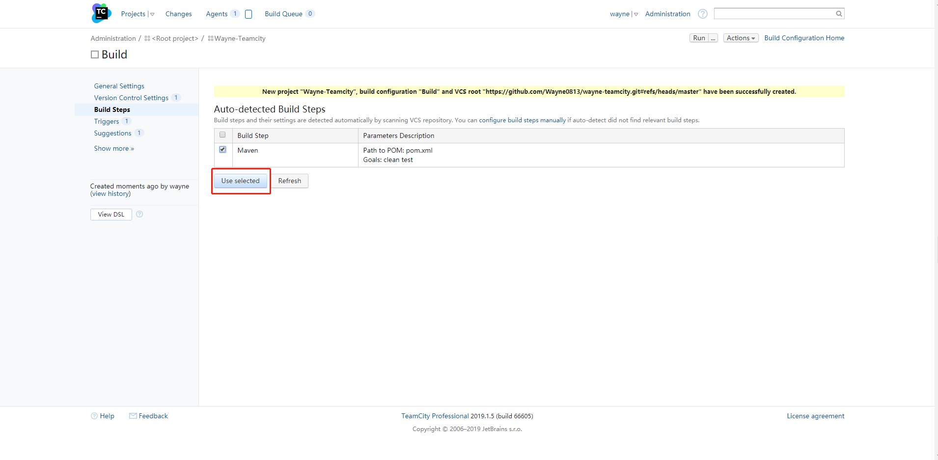The width and height of the screenshot is (938, 460).
Task: Uncheck the Maven build step checkbox
Action: coord(222,149)
